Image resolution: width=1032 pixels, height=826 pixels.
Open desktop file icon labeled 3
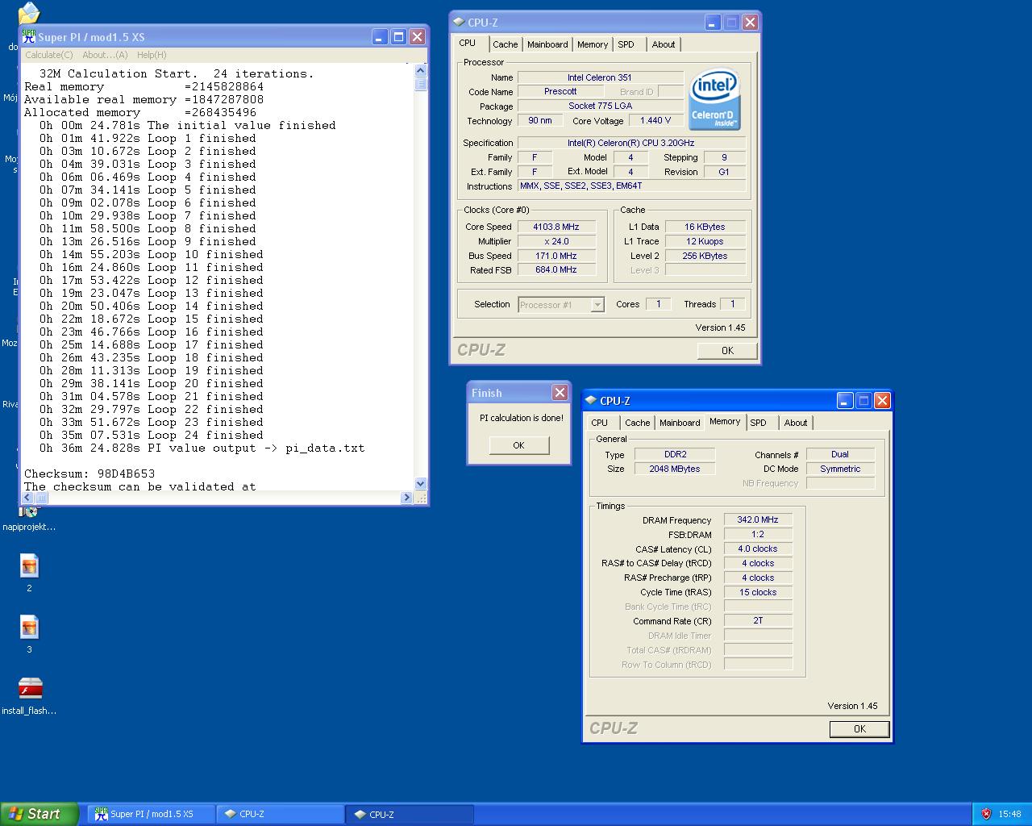(29, 628)
